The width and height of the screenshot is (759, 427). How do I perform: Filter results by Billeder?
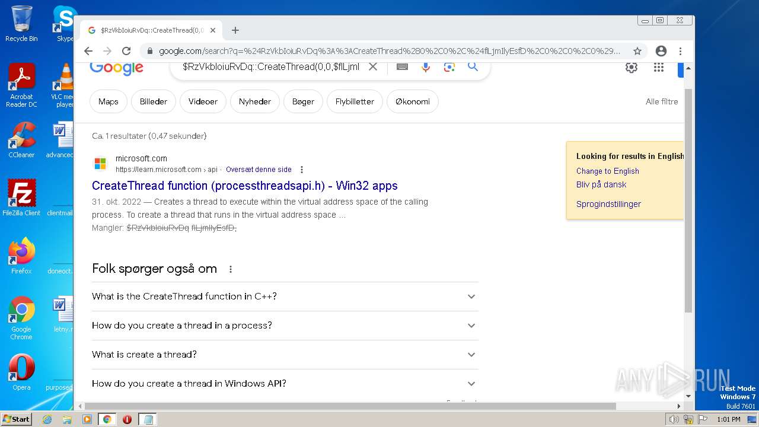[x=154, y=101]
